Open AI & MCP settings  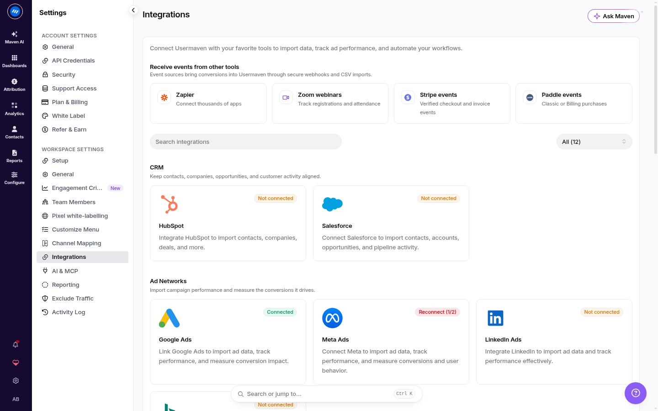pyautogui.click(x=82, y=271)
